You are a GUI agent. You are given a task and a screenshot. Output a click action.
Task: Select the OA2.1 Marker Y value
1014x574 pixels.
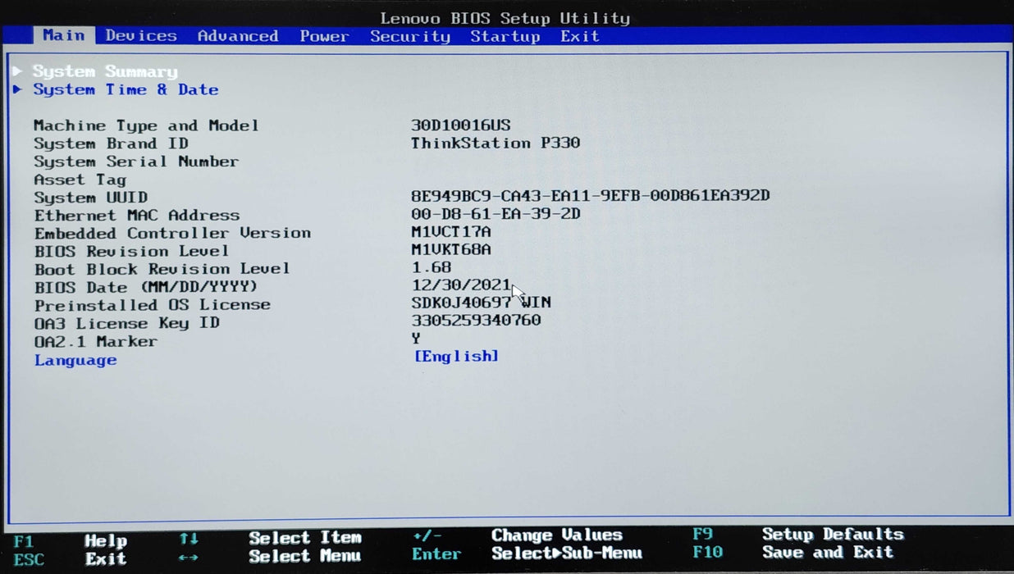[416, 338]
